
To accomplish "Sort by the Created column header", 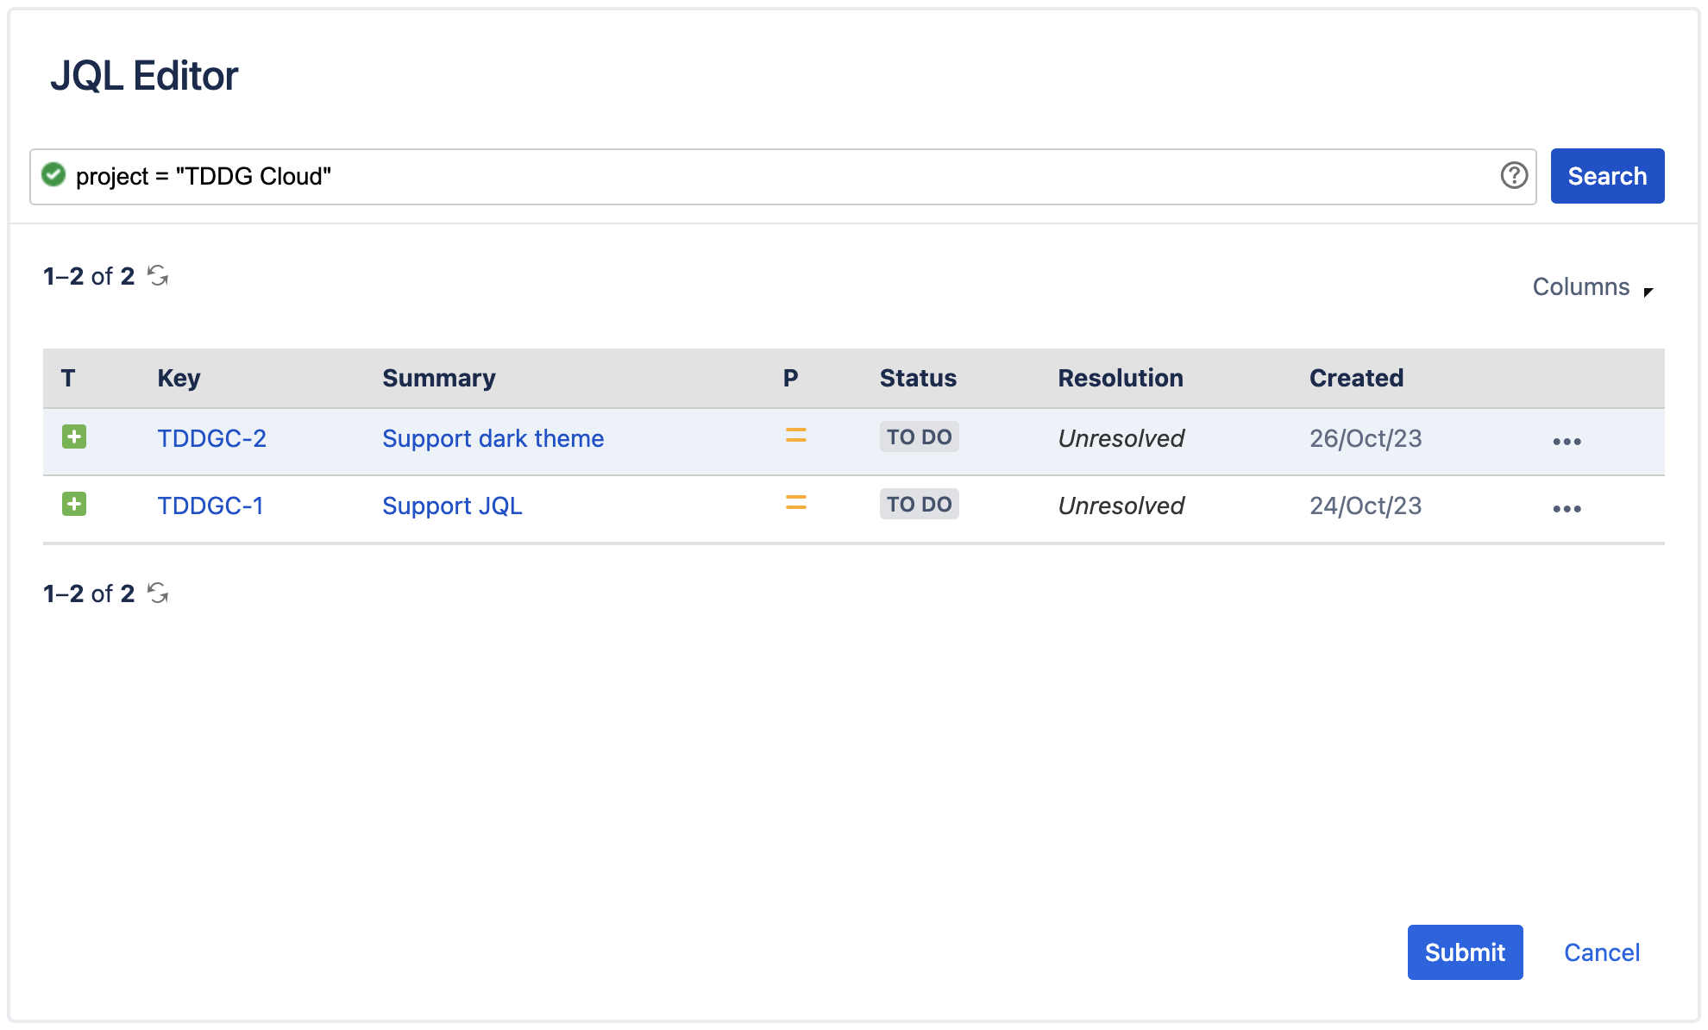I will tap(1356, 378).
